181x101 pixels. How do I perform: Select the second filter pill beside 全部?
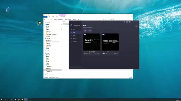tap(90, 31)
